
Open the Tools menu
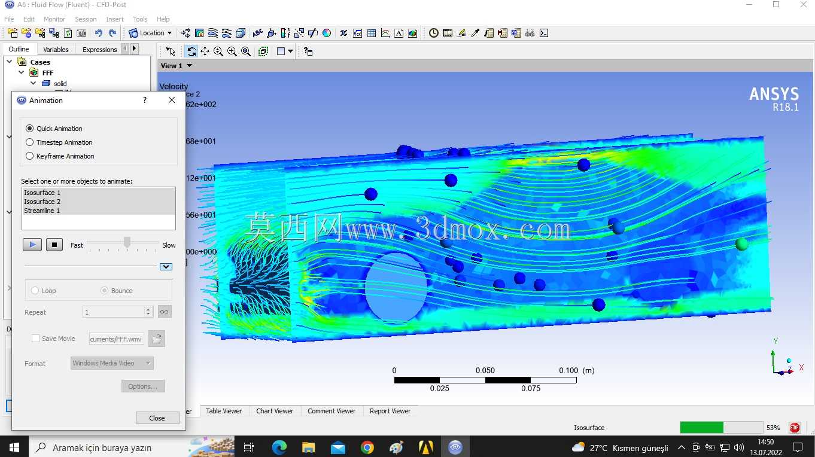(140, 19)
